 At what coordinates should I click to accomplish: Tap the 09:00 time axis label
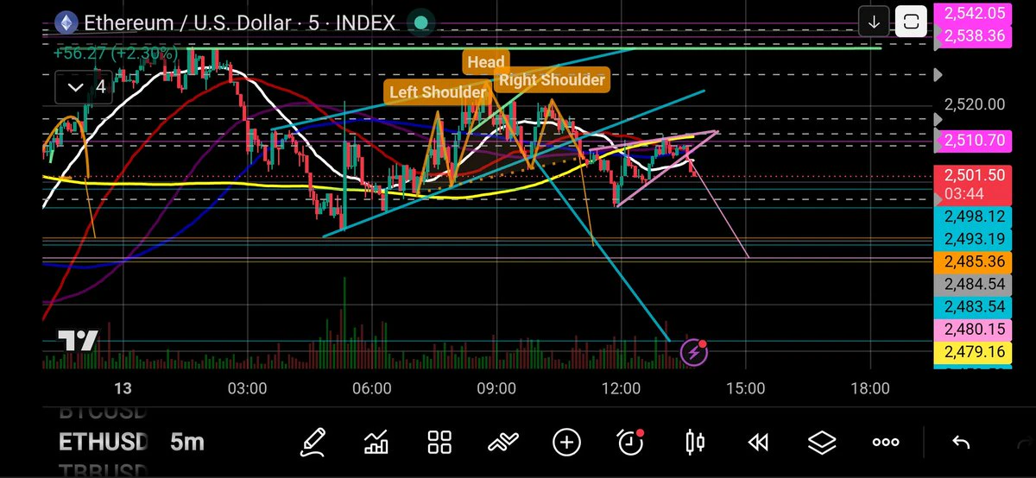tap(496, 388)
